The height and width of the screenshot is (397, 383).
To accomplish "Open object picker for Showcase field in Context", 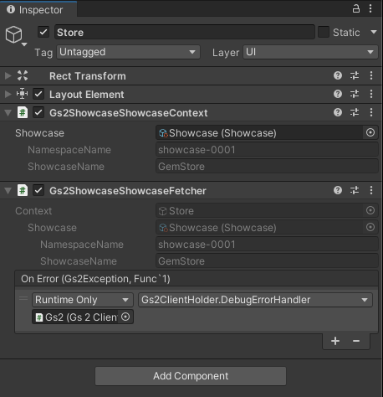I will click(370, 132).
